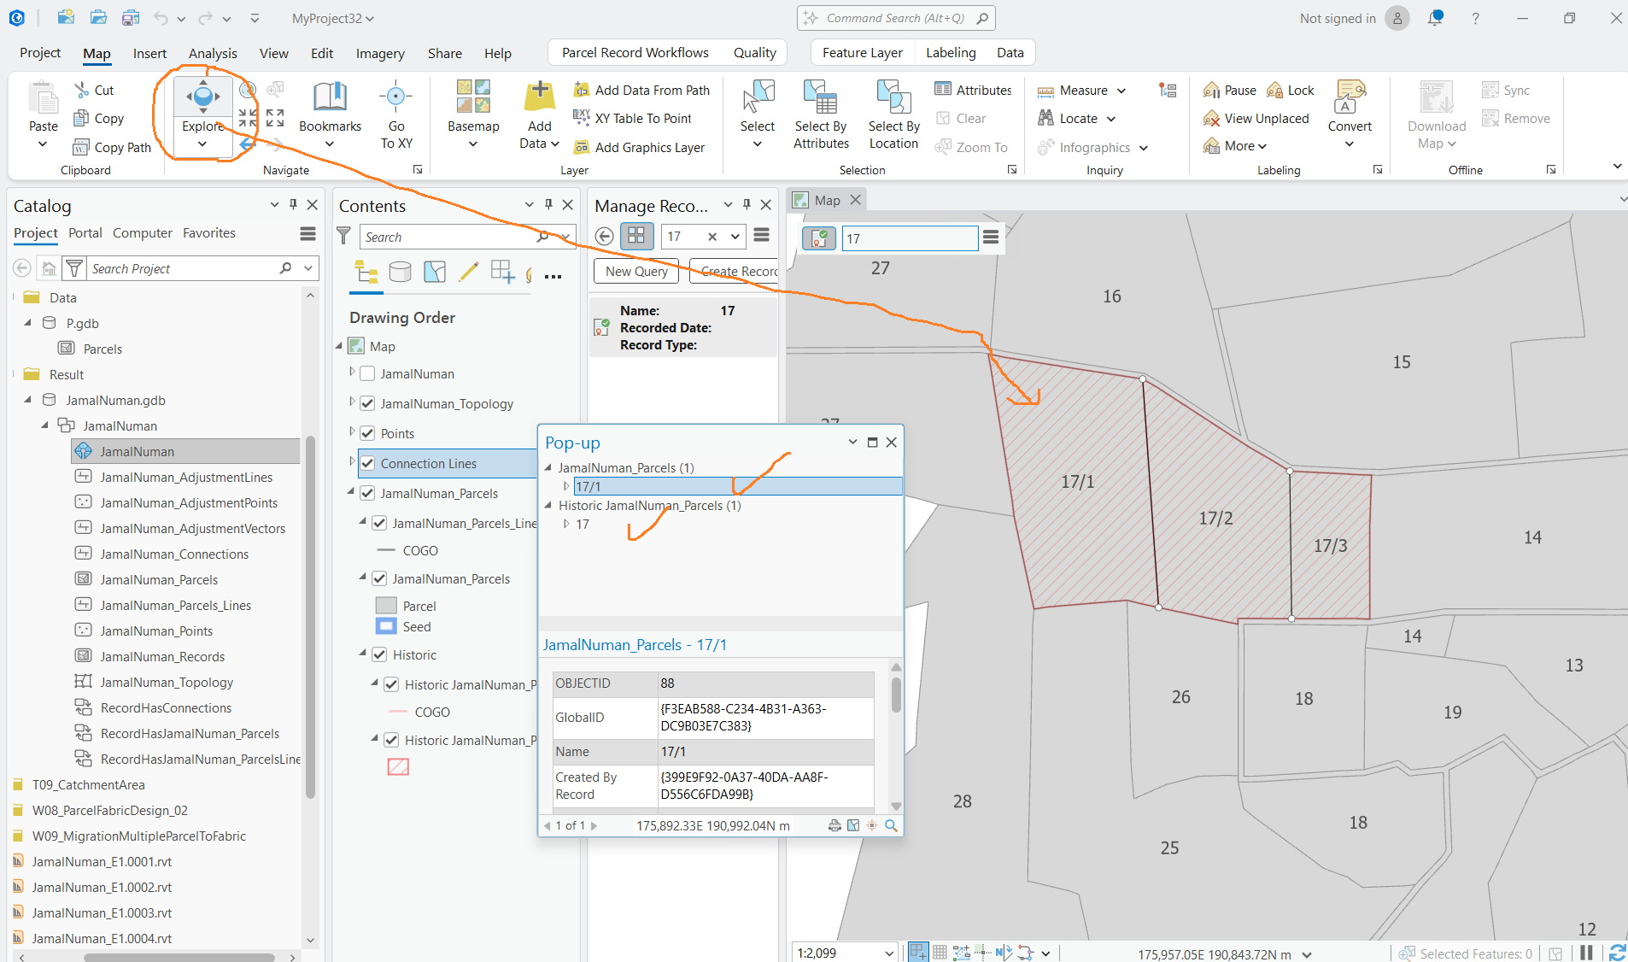
Task: Click the Go To XY icon
Action: [395, 97]
